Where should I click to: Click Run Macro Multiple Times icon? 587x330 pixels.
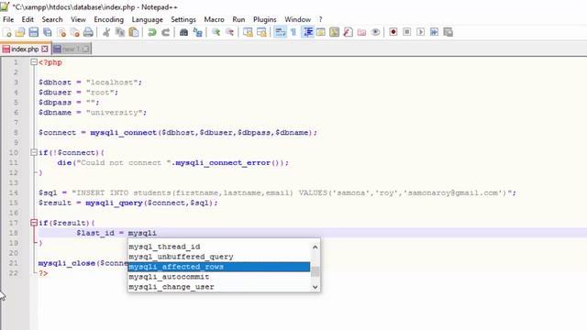tap(434, 32)
